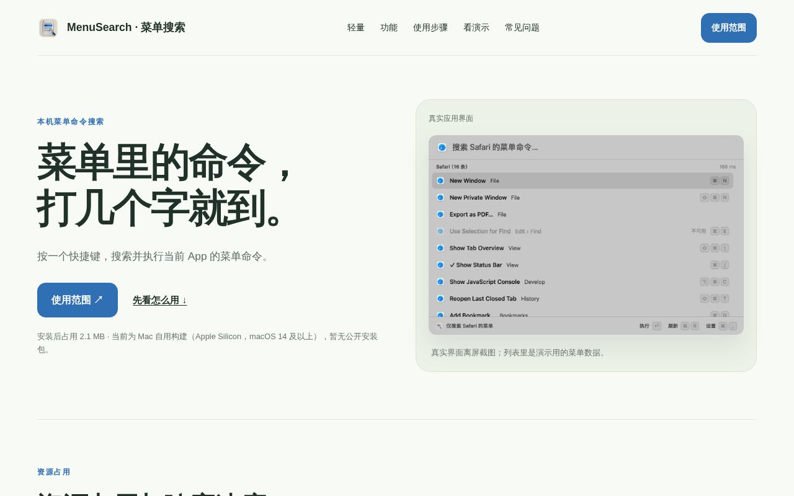Select the New Window command row
This screenshot has height=496, width=794.
pyautogui.click(x=582, y=181)
